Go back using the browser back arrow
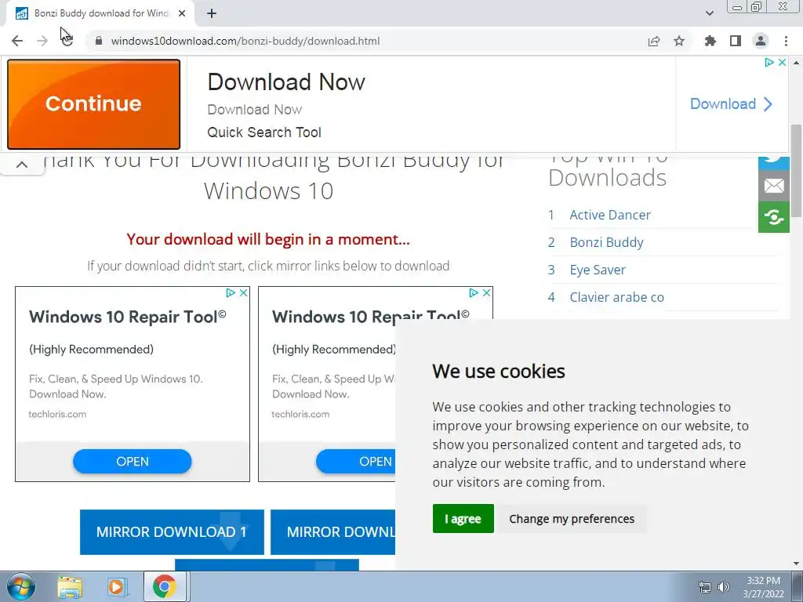The height and width of the screenshot is (602, 803). [17, 41]
